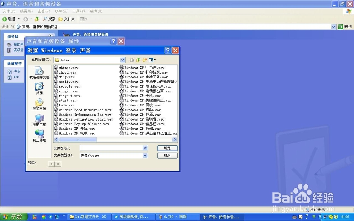Open 收藏(A) menu

pos(61,11)
